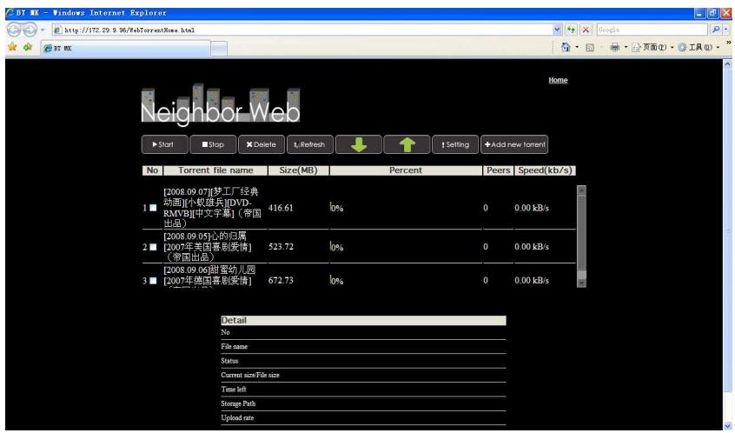The height and width of the screenshot is (433, 735).
Task: Click the browser Forward arrow button
Action: (30, 30)
